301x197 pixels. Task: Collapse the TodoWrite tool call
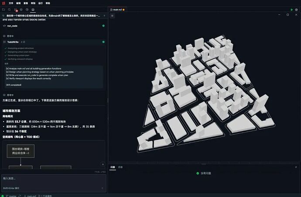click(x=54, y=42)
